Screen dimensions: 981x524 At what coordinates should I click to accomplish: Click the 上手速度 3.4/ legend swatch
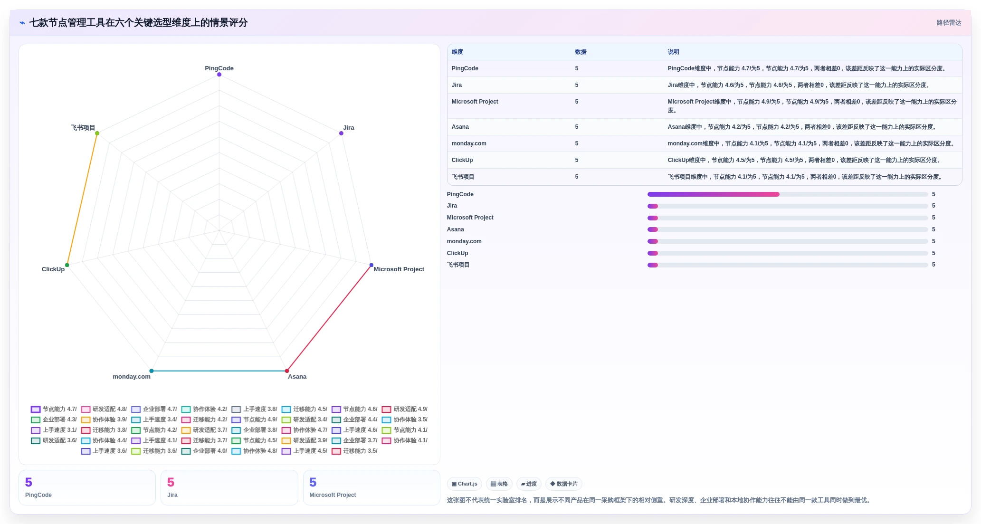coord(136,420)
